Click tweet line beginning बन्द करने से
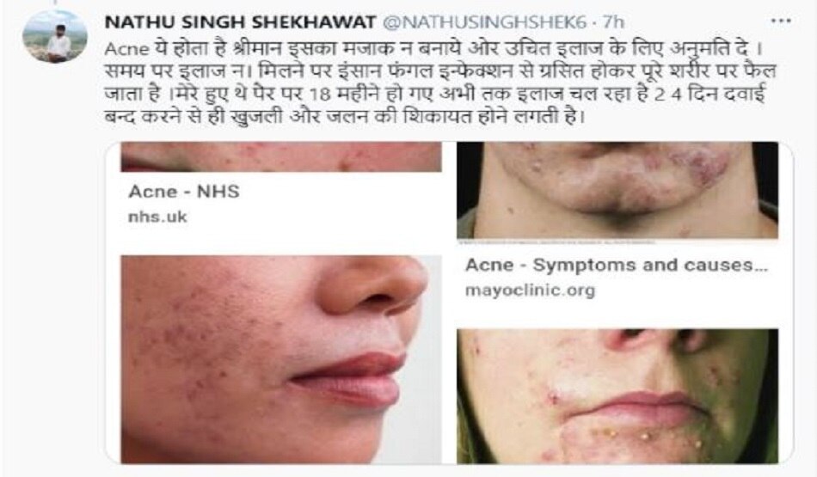This screenshot has width=817, height=477. [x=345, y=117]
